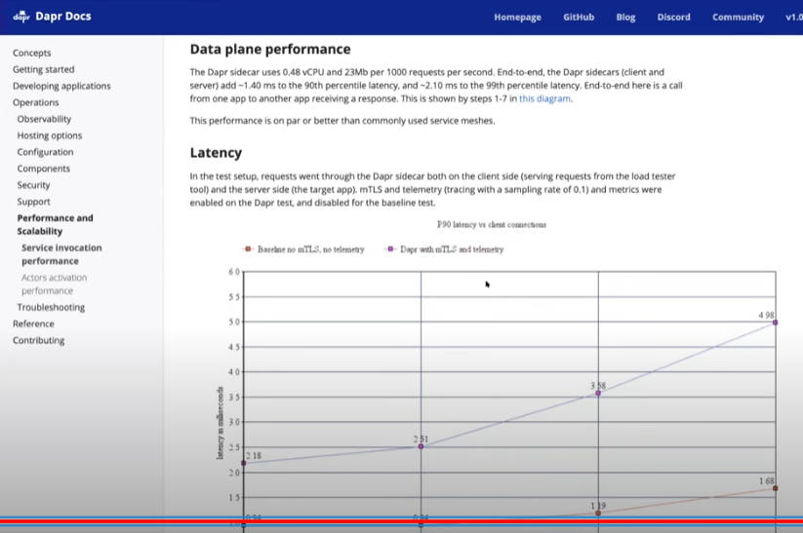Screen dimensions: 803x533
Task: Click the Dapr with mTLS legend marker
Action: click(x=390, y=249)
